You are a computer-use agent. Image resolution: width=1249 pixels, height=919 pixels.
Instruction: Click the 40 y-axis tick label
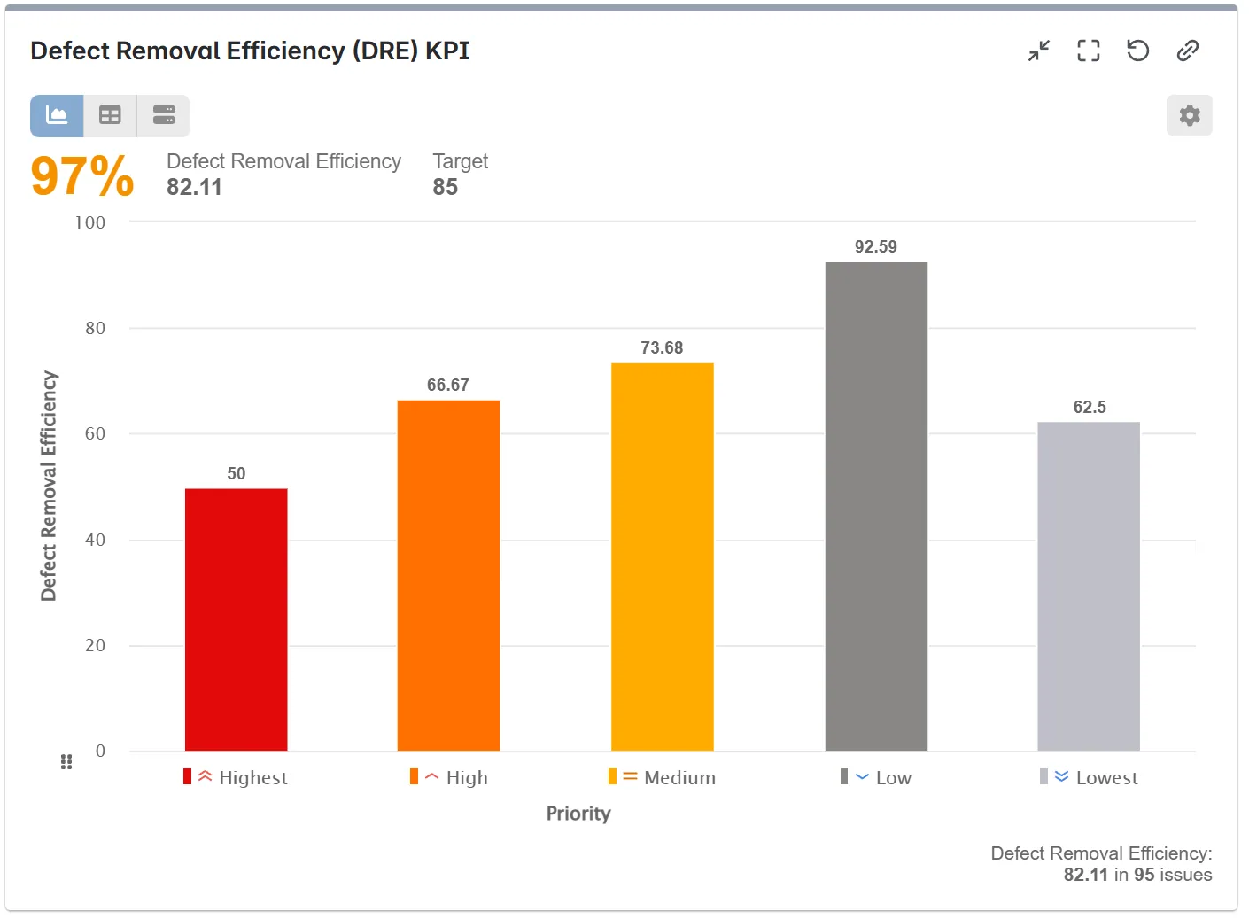coord(96,540)
